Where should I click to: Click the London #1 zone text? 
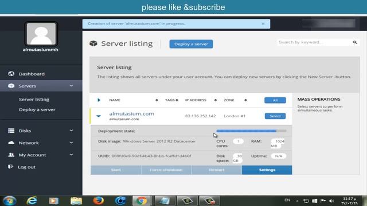tap(235, 116)
